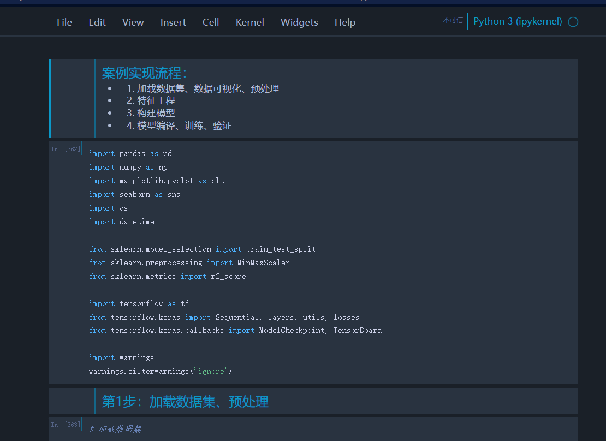Click list item 3. 构建模型
Screen dimensions: 606x441
(x=151, y=113)
